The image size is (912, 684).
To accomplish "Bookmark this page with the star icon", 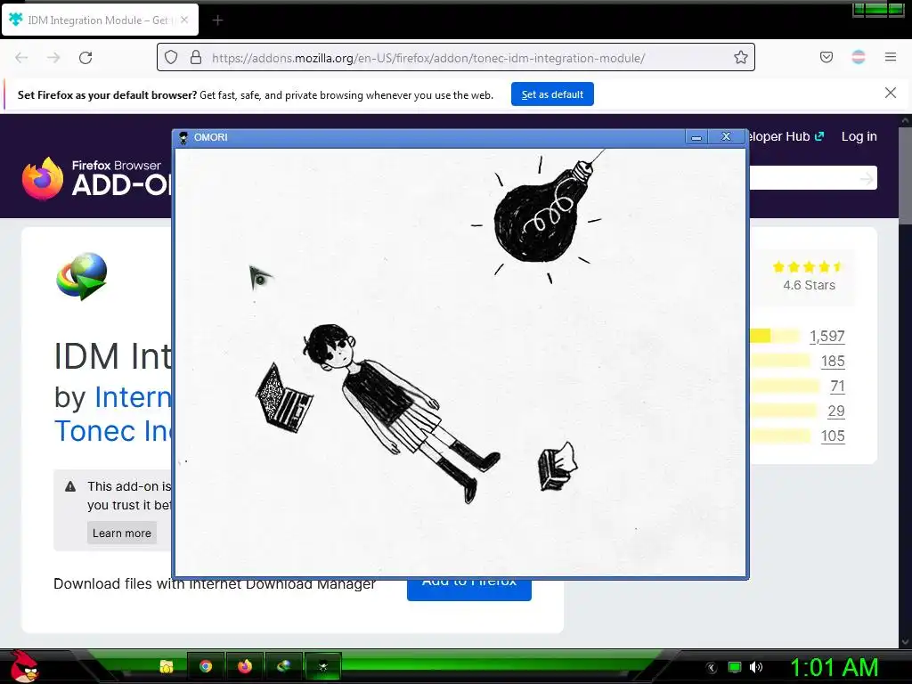I will (x=740, y=57).
